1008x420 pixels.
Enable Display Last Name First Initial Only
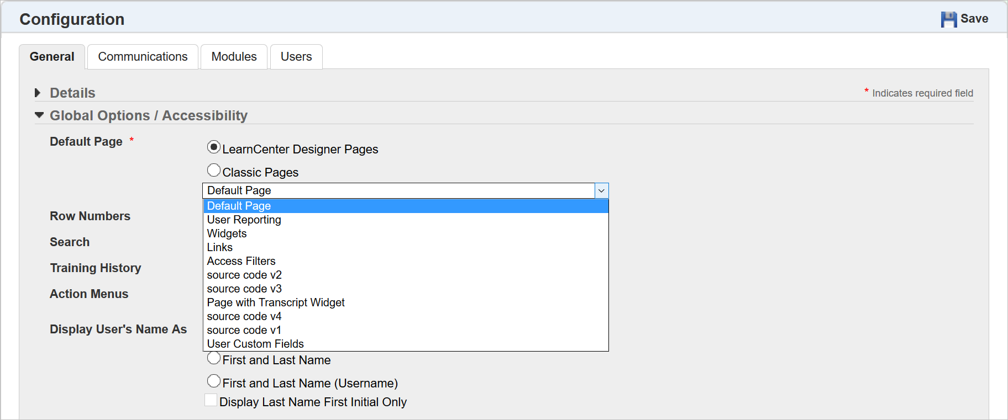coord(211,400)
